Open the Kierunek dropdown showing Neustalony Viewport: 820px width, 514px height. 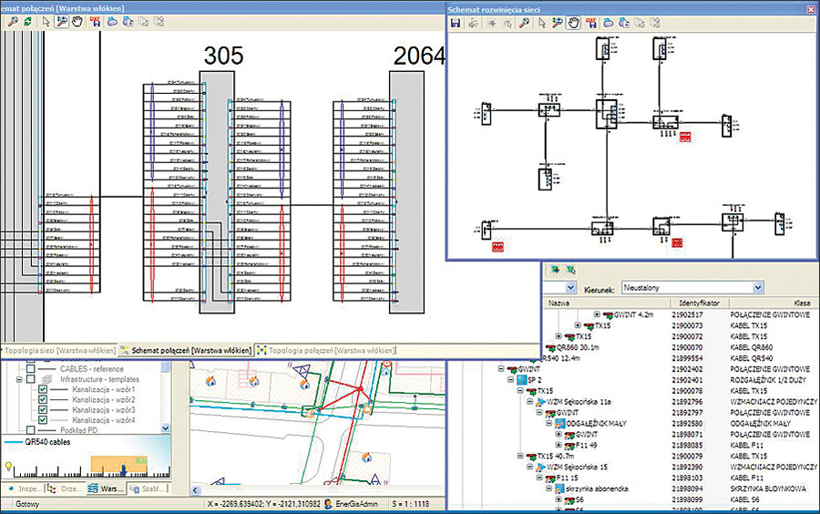pyautogui.click(x=757, y=287)
